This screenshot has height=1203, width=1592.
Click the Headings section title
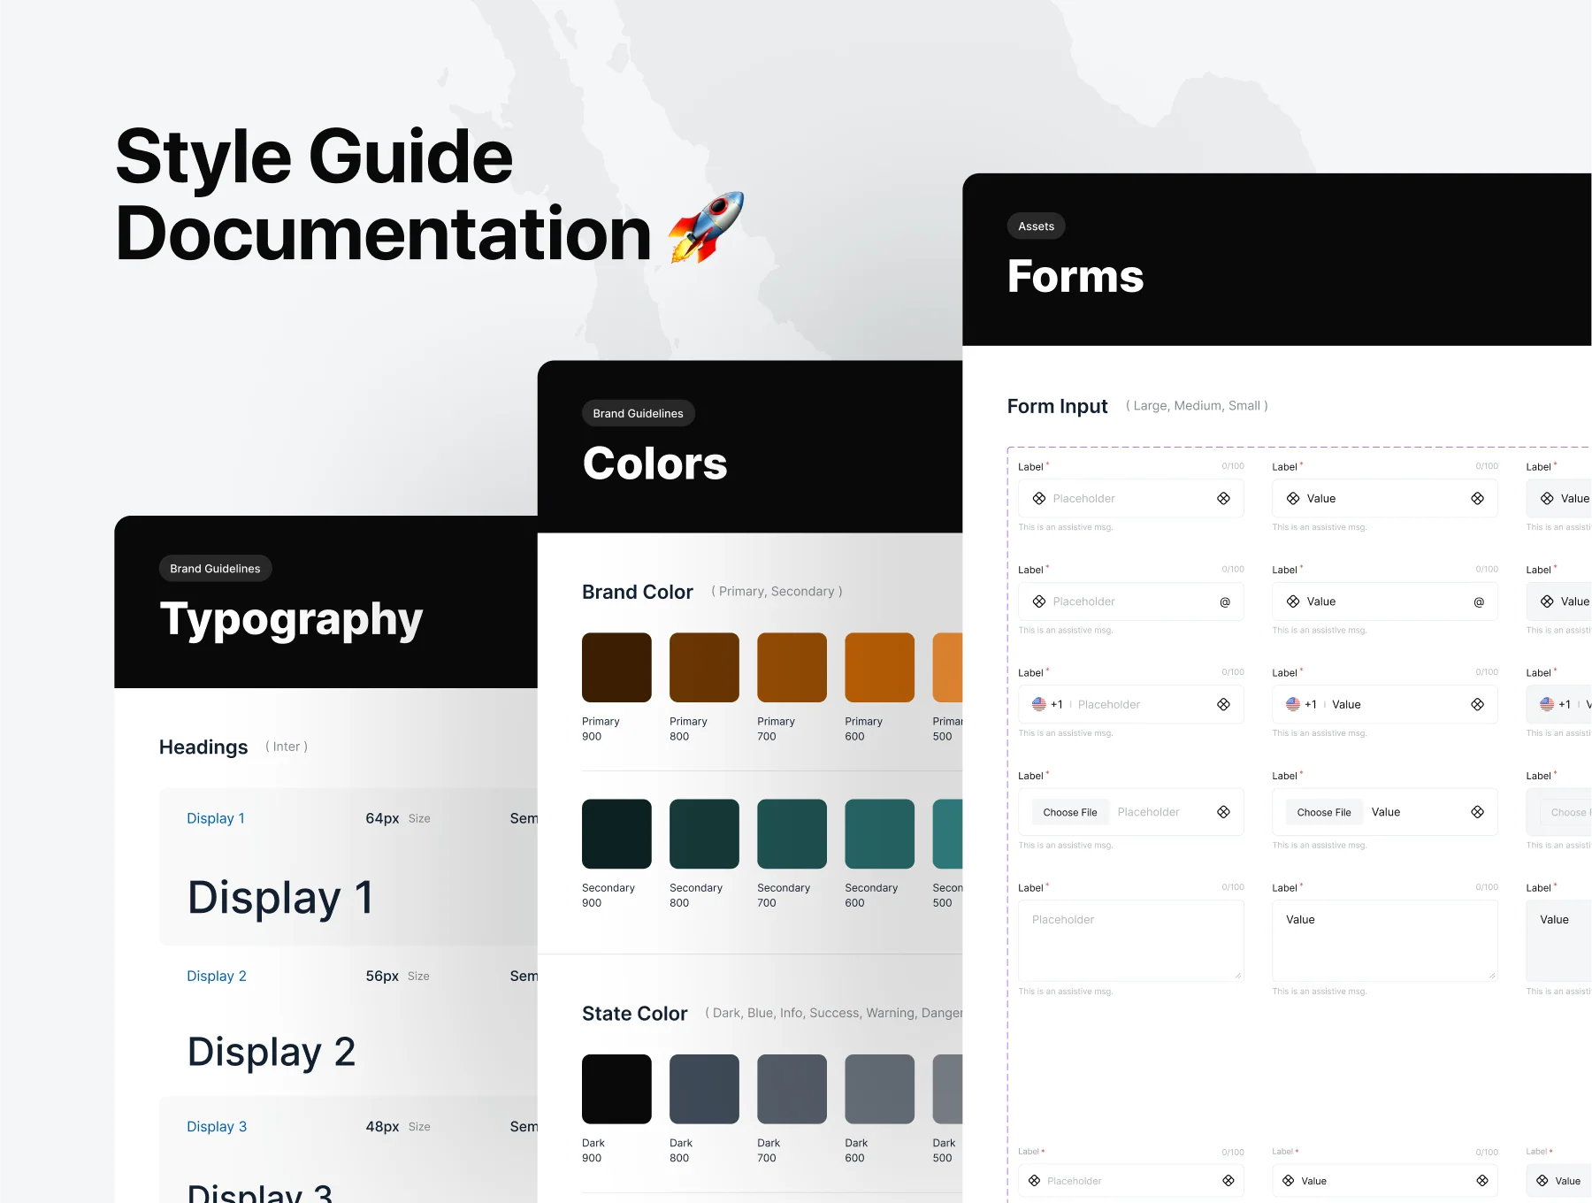coord(203,747)
